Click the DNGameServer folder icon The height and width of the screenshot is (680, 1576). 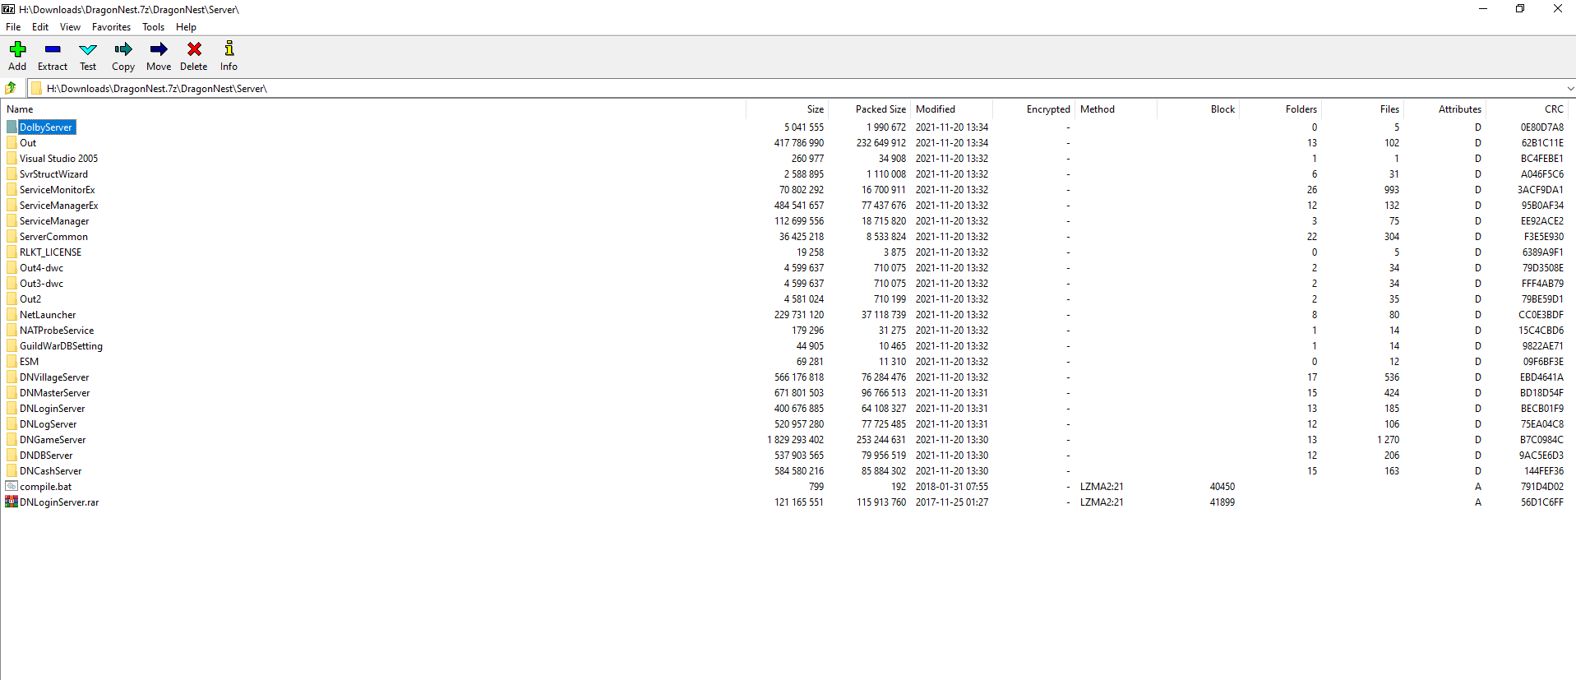pyautogui.click(x=12, y=439)
